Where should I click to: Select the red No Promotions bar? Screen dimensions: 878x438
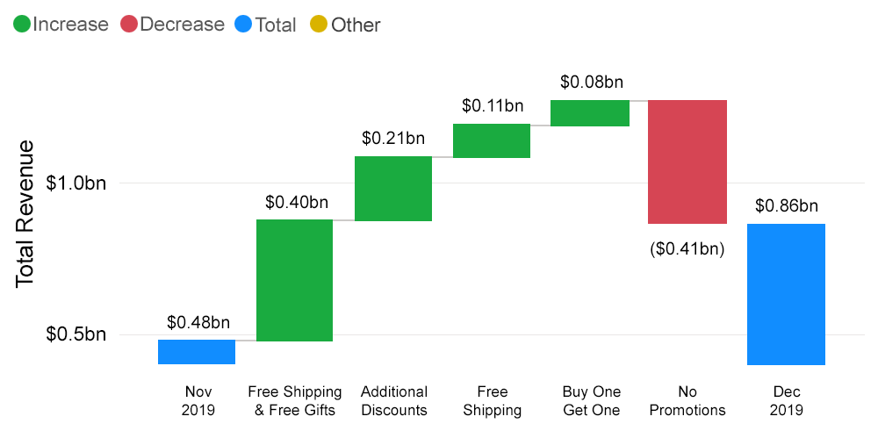pos(687,162)
